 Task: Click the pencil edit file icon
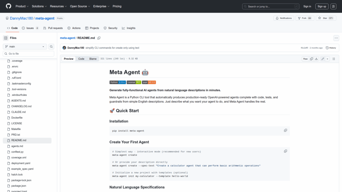pos(323,59)
